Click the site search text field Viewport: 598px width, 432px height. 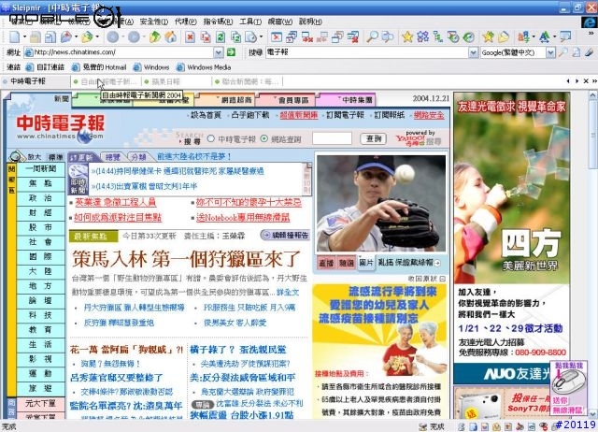tap(332, 138)
